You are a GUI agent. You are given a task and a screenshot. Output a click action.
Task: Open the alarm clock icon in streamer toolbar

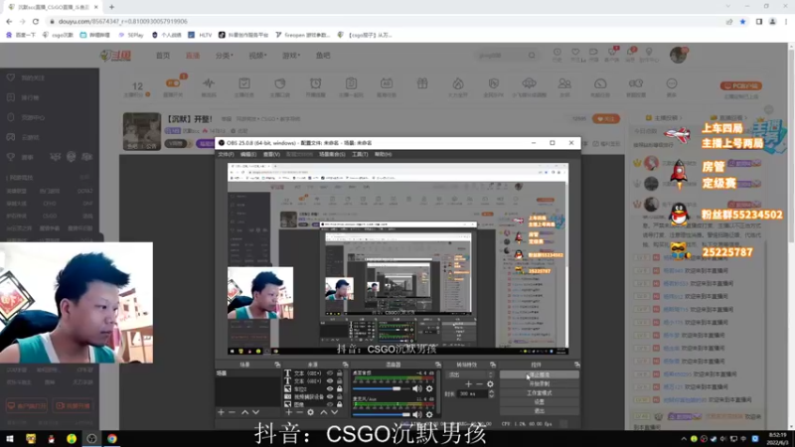click(x=315, y=83)
